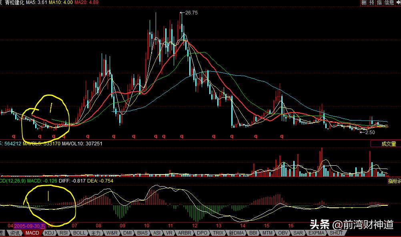Open the 信息 info panel button
Image resolution: width=401 pixels, height=237 pixels.
pyautogui.click(x=389, y=3)
